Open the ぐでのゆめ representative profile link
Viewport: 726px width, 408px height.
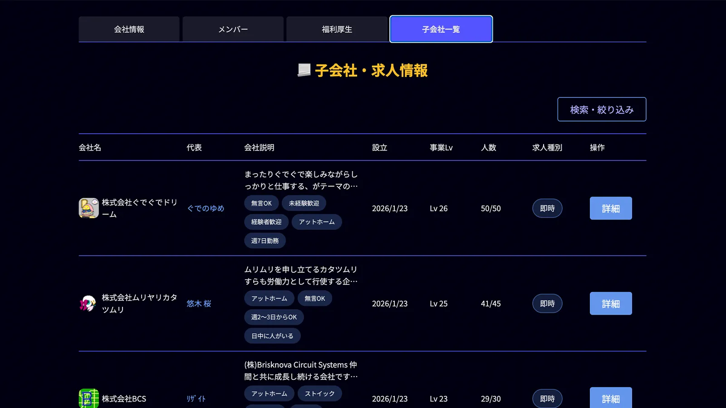pyautogui.click(x=206, y=209)
